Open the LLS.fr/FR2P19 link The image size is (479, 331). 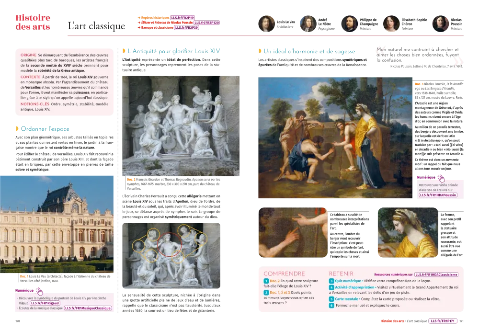click(182, 18)
